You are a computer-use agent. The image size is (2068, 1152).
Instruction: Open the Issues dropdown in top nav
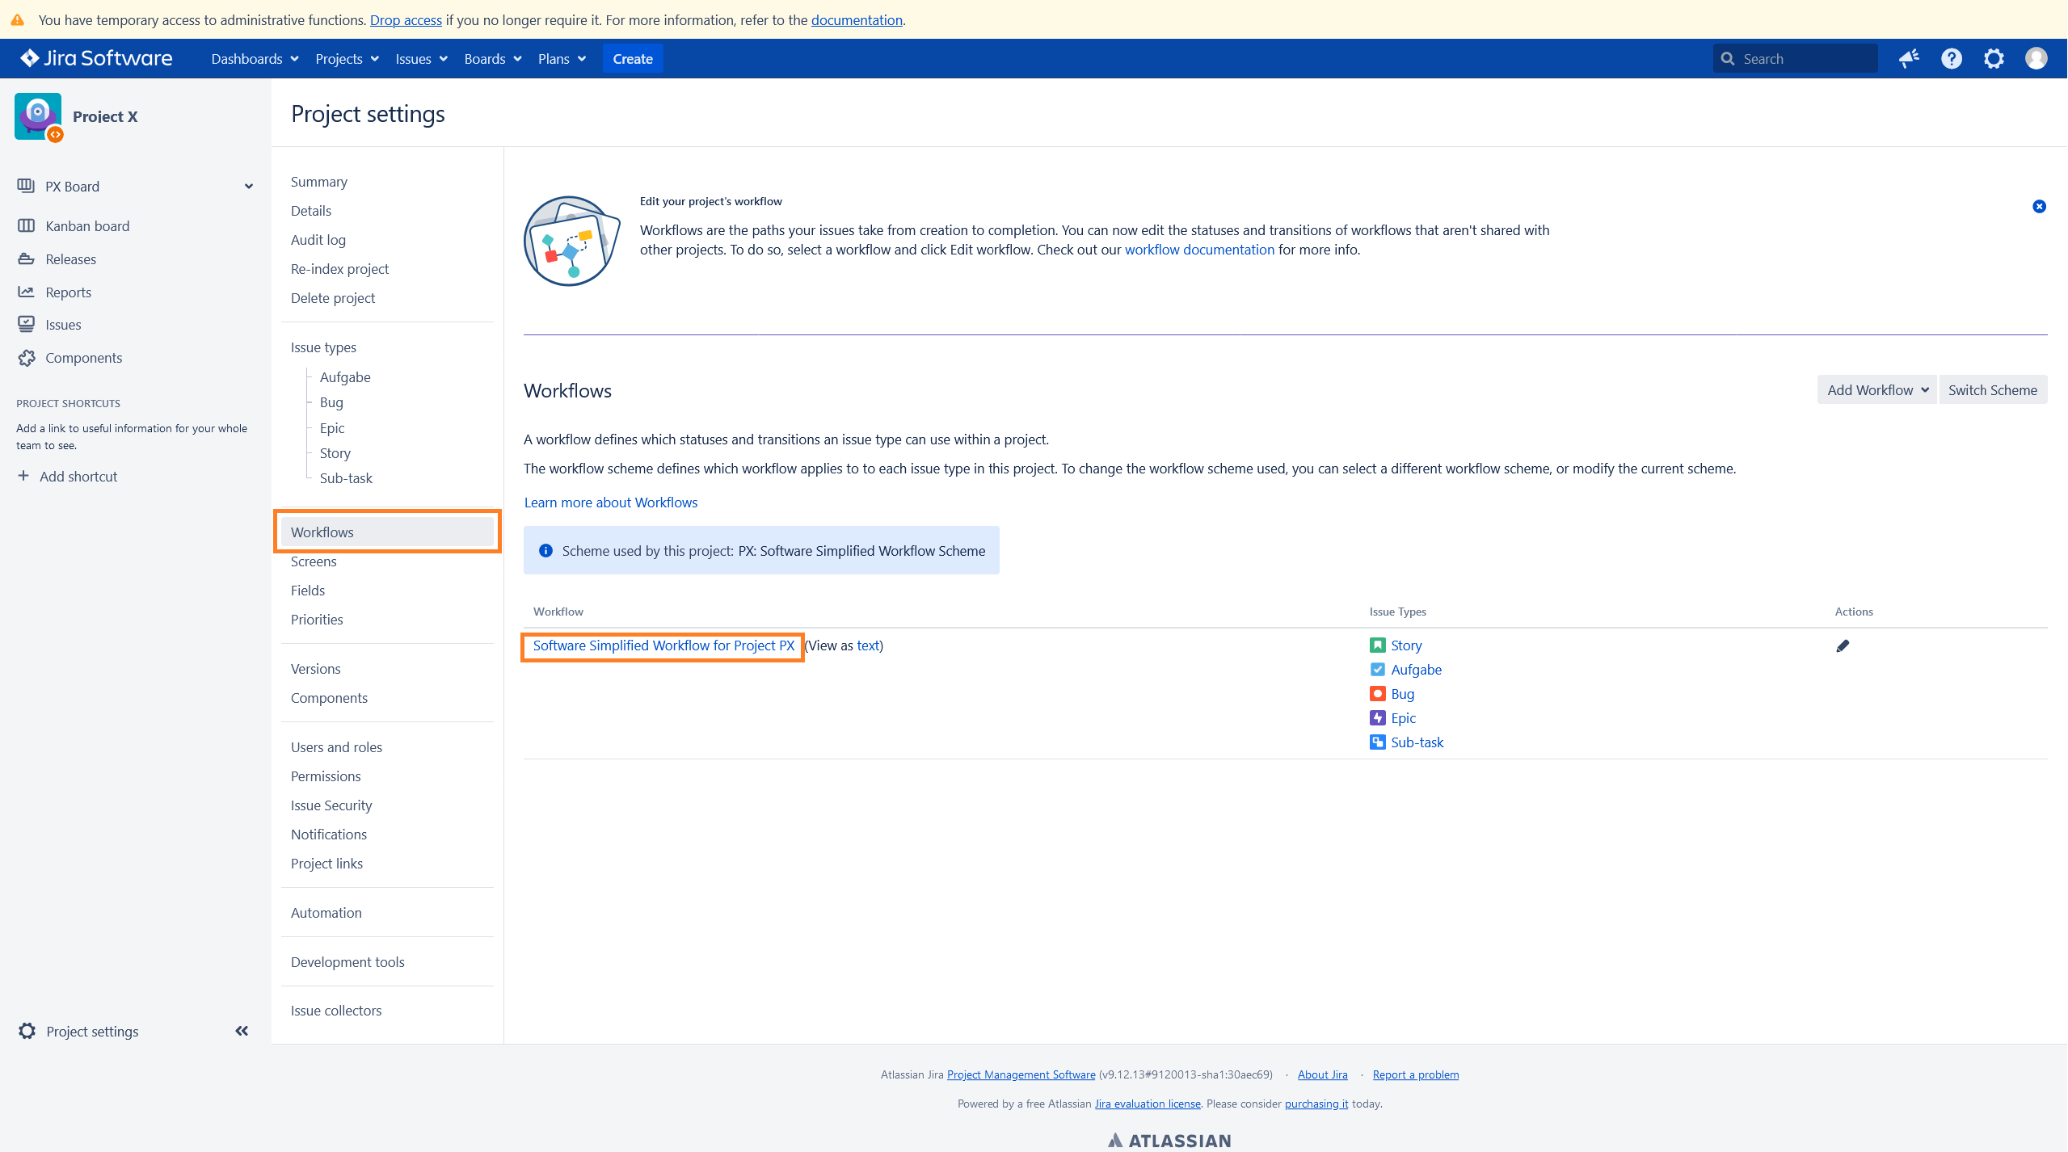pyautogui.click(x=421, y=59)
